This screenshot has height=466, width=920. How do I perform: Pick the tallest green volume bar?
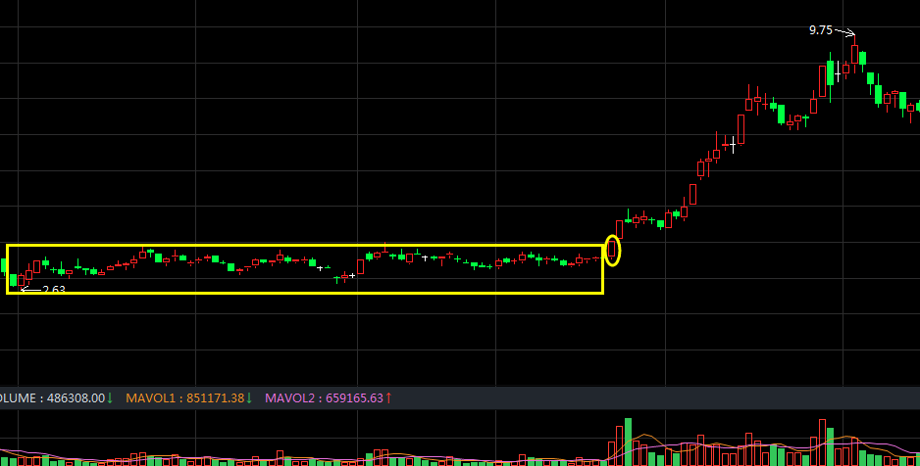(x=629, y=442)
